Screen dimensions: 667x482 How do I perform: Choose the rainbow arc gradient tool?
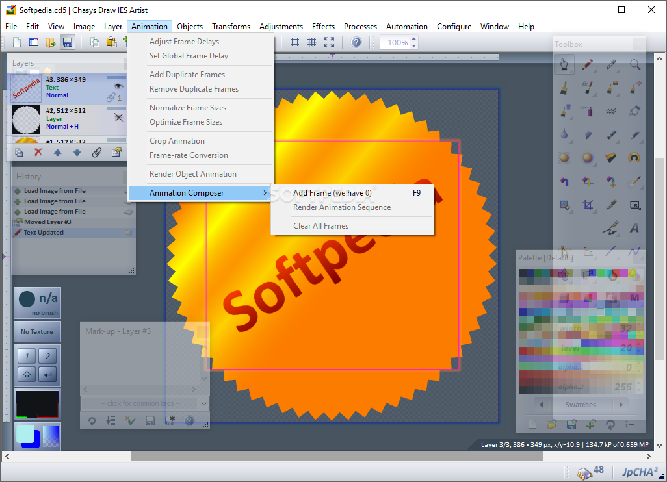point(634,158)
